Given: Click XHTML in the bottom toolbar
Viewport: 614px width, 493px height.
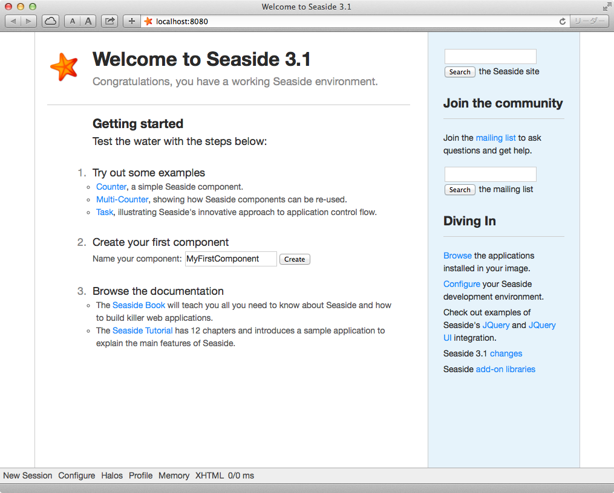Looking at the screenshot, I should point(209,476).
